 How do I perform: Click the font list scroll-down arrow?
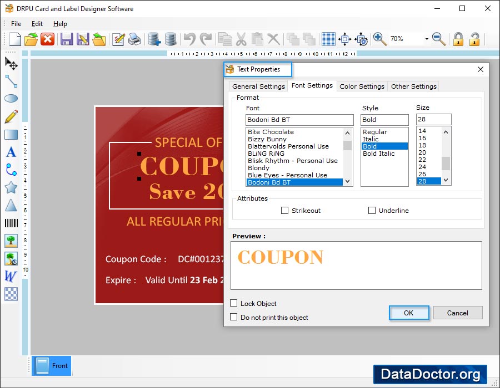348,181
